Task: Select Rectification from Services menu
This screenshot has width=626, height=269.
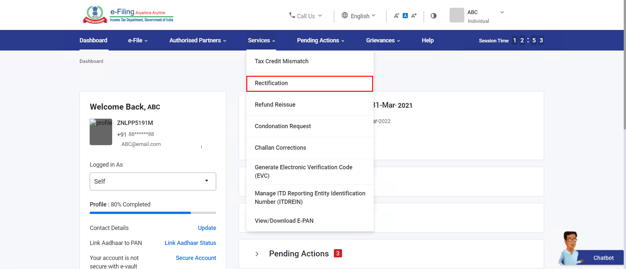Action: coord(309,83)
